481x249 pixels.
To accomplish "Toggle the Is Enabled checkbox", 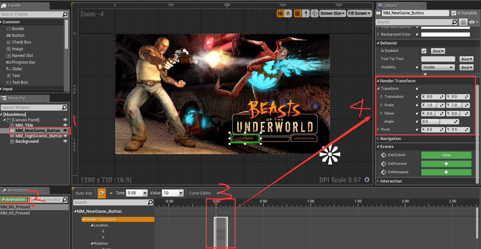I will point(424,51).
